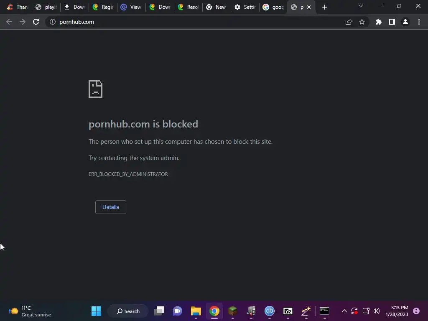Viewport: 428px width, 321px height.
Task: Open the Teams Chat taskbar icon
Action: pyautogui.click(x=177, y=311)
